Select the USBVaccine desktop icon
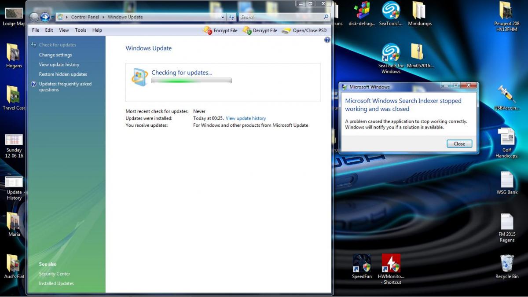Image resolution: width=528 pixels, height=297 pixels. 506,98
